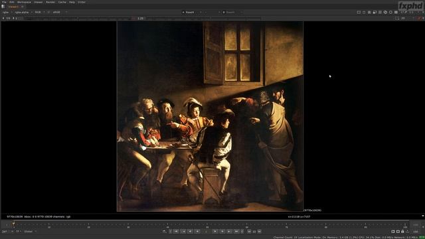Image resolution: width=425 pixels, height=239 pixels.
Task: Click first square icon right of timeline controls
Action: [393, 232]
